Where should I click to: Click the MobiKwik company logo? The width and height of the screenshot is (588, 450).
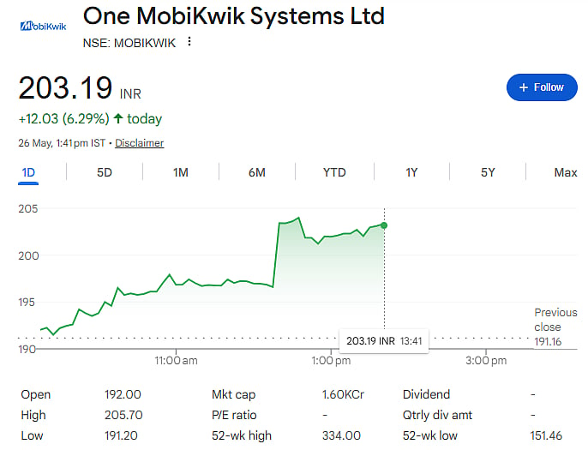pos(43,26)
